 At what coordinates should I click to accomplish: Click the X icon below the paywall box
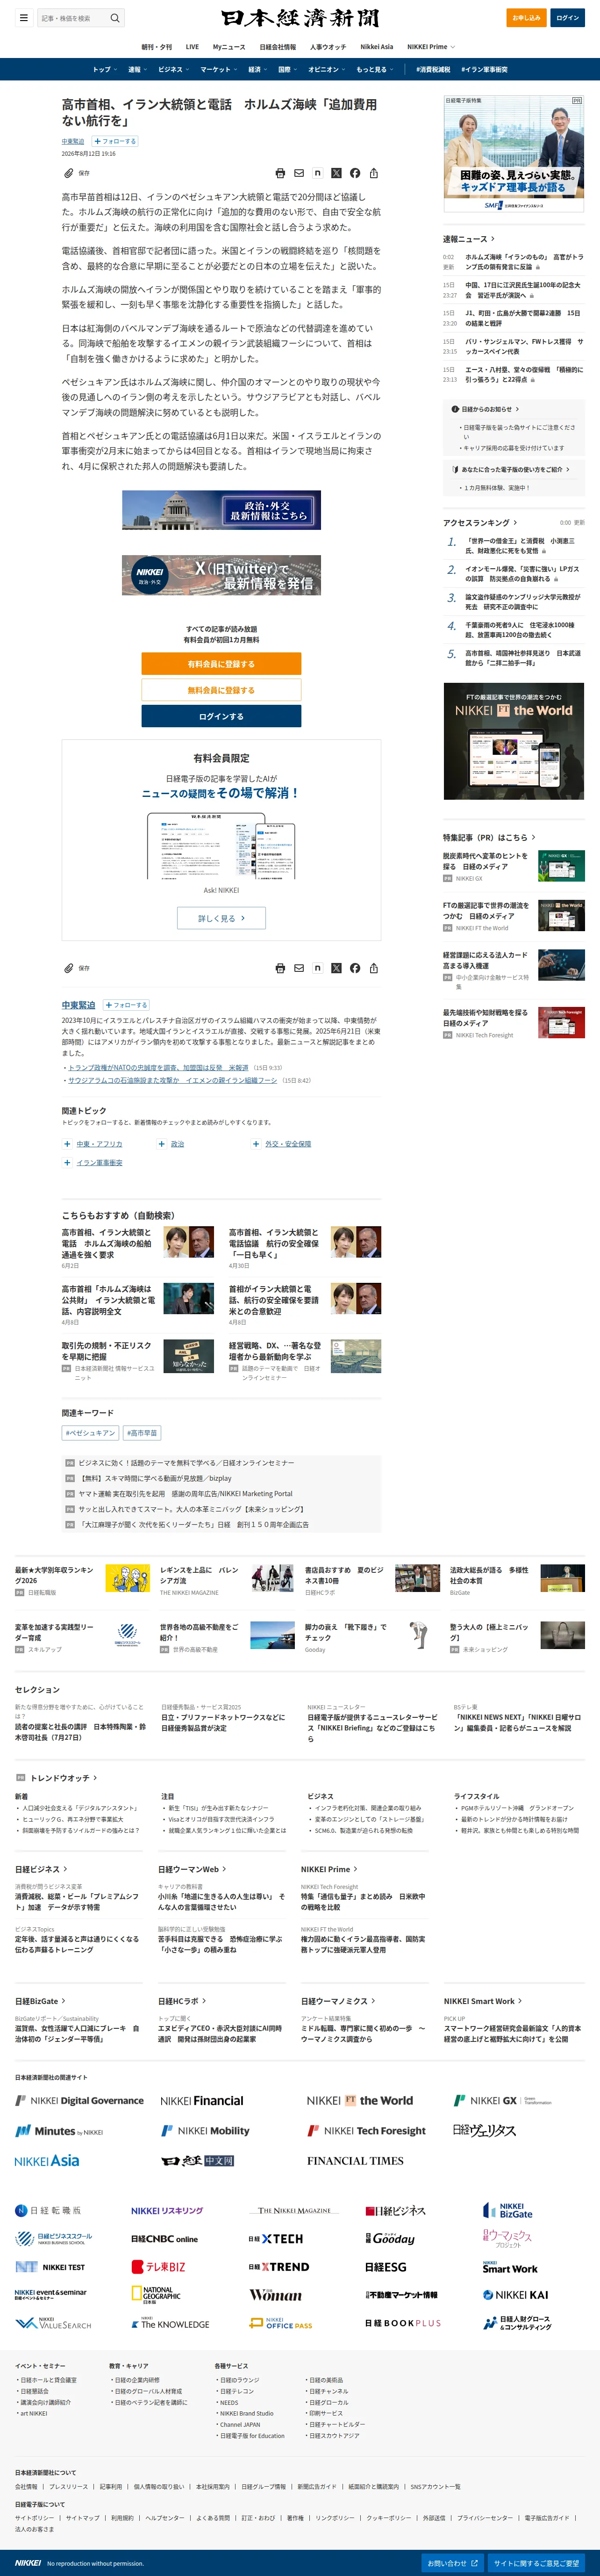[x=336, y=968]
